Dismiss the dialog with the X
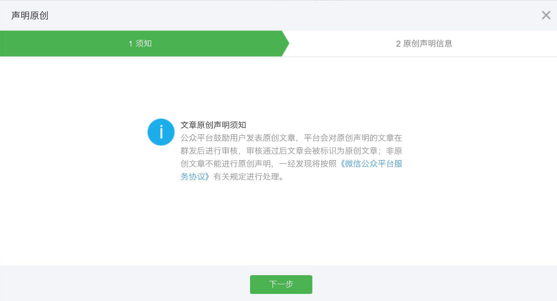 (546, 15)
